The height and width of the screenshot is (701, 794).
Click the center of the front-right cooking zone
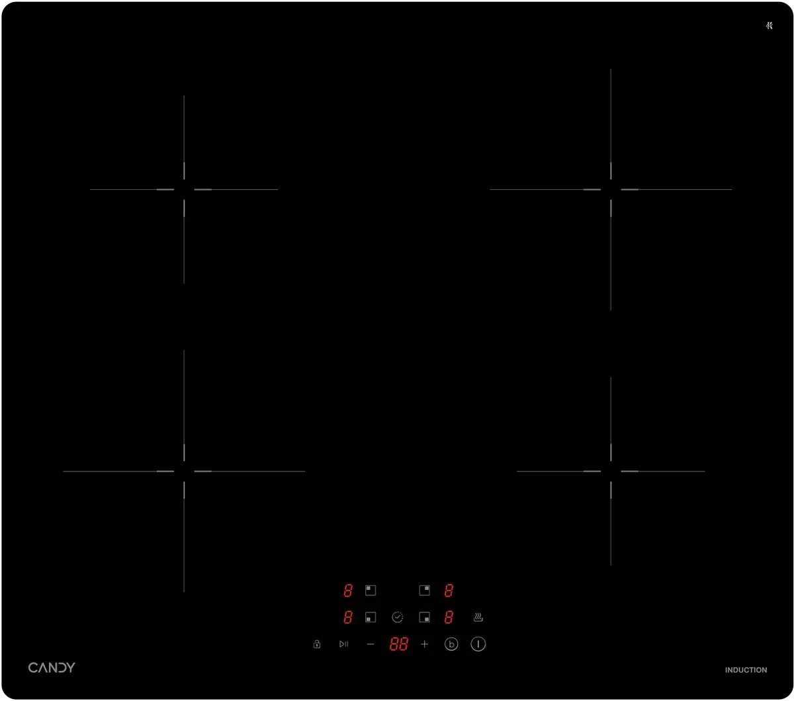coord(611,472)
